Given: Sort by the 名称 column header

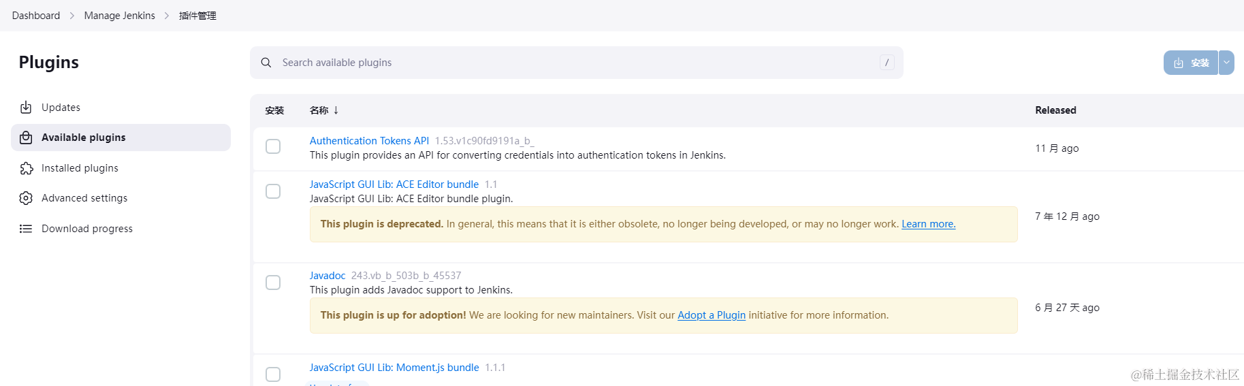Looking at the screenshot, I should 324,110.
